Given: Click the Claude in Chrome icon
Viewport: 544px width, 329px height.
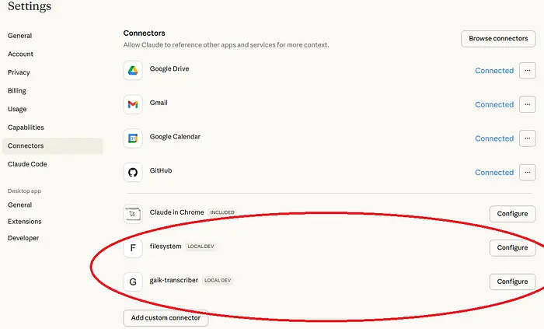Looking at the screenshot, I should (x=133, y=213).
